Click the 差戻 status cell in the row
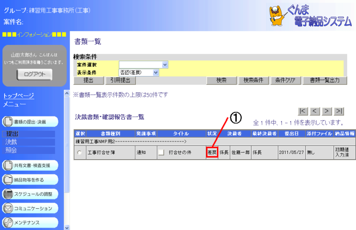 [212, 152]
